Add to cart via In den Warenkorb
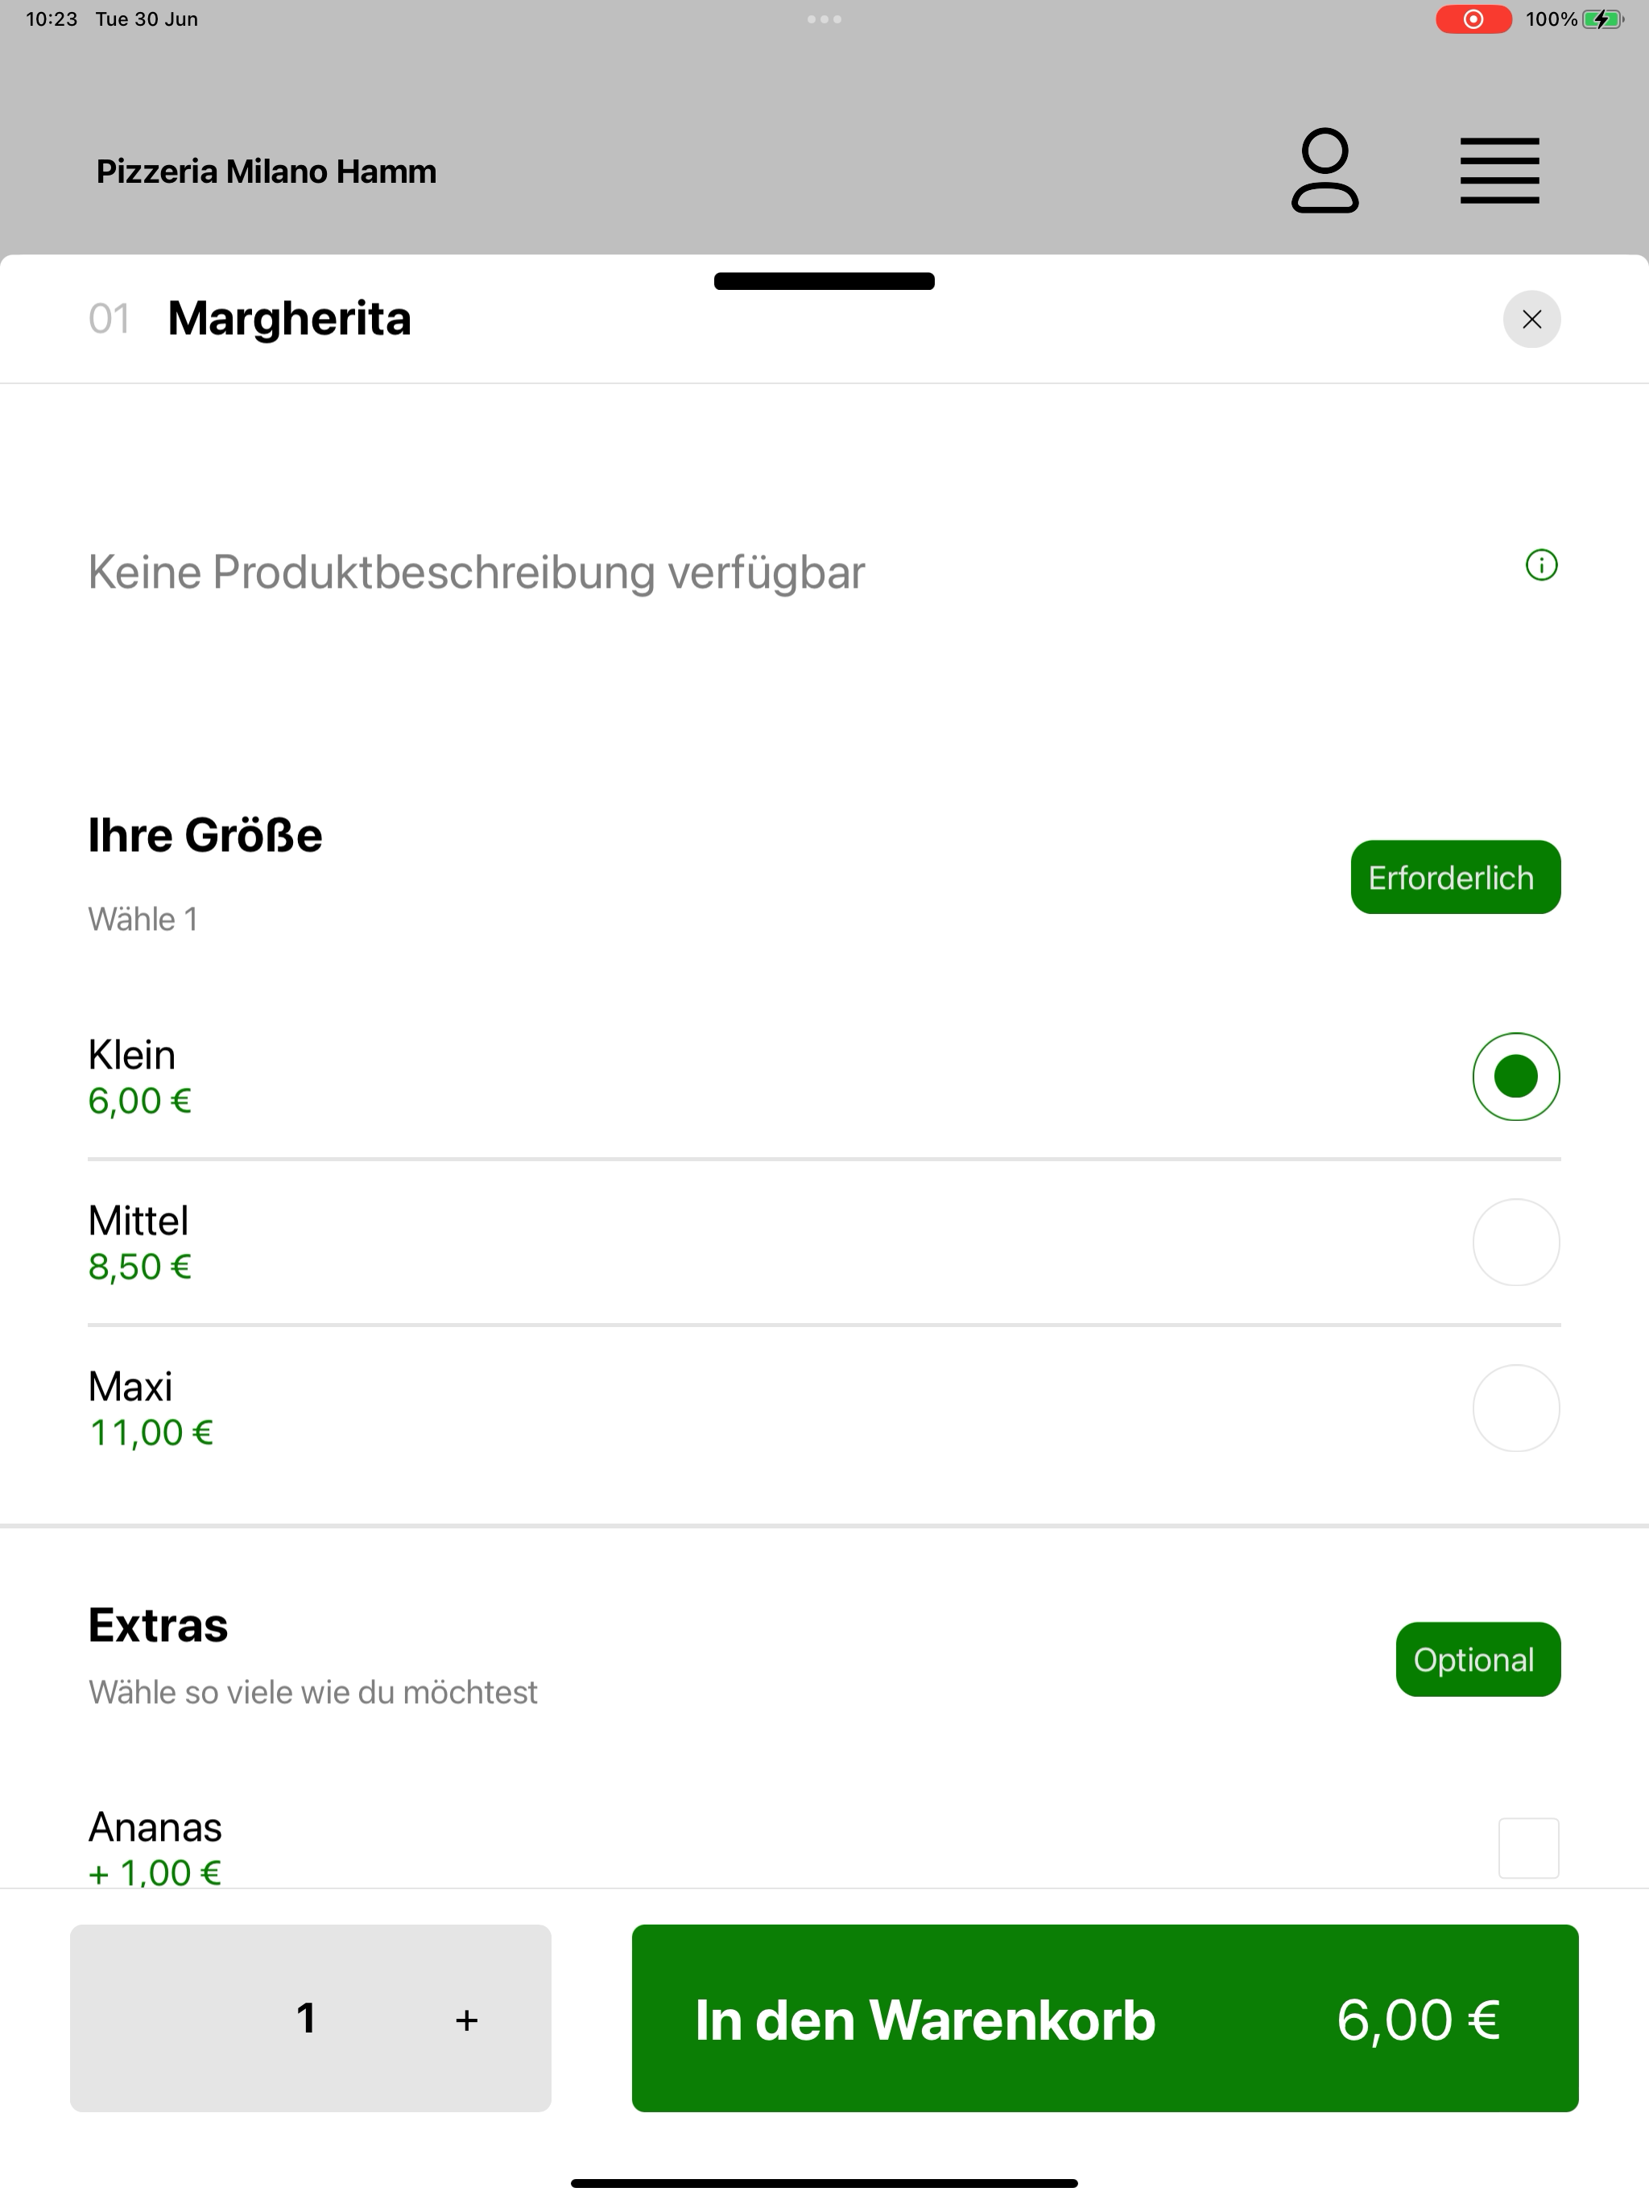The width and height of the screenshot is (1649, 2200). (x=1105, y=2018)
